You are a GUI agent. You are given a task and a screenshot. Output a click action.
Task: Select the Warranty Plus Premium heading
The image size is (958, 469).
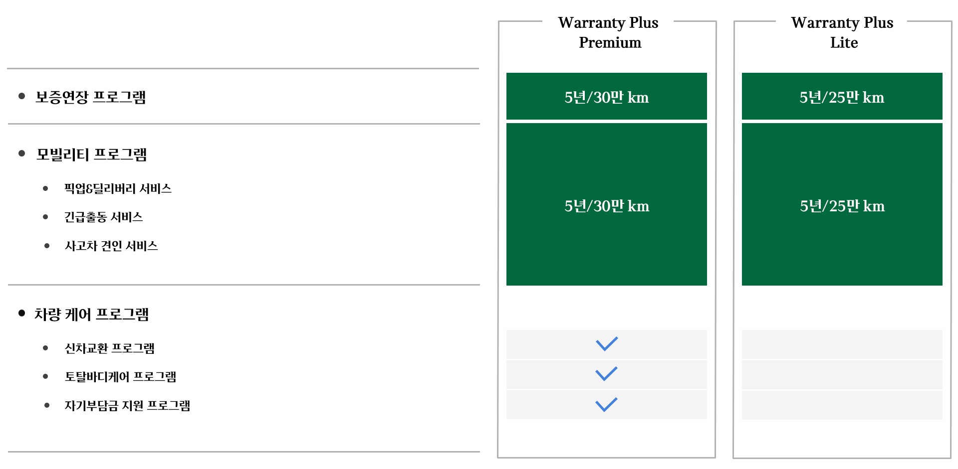[609, 32]
